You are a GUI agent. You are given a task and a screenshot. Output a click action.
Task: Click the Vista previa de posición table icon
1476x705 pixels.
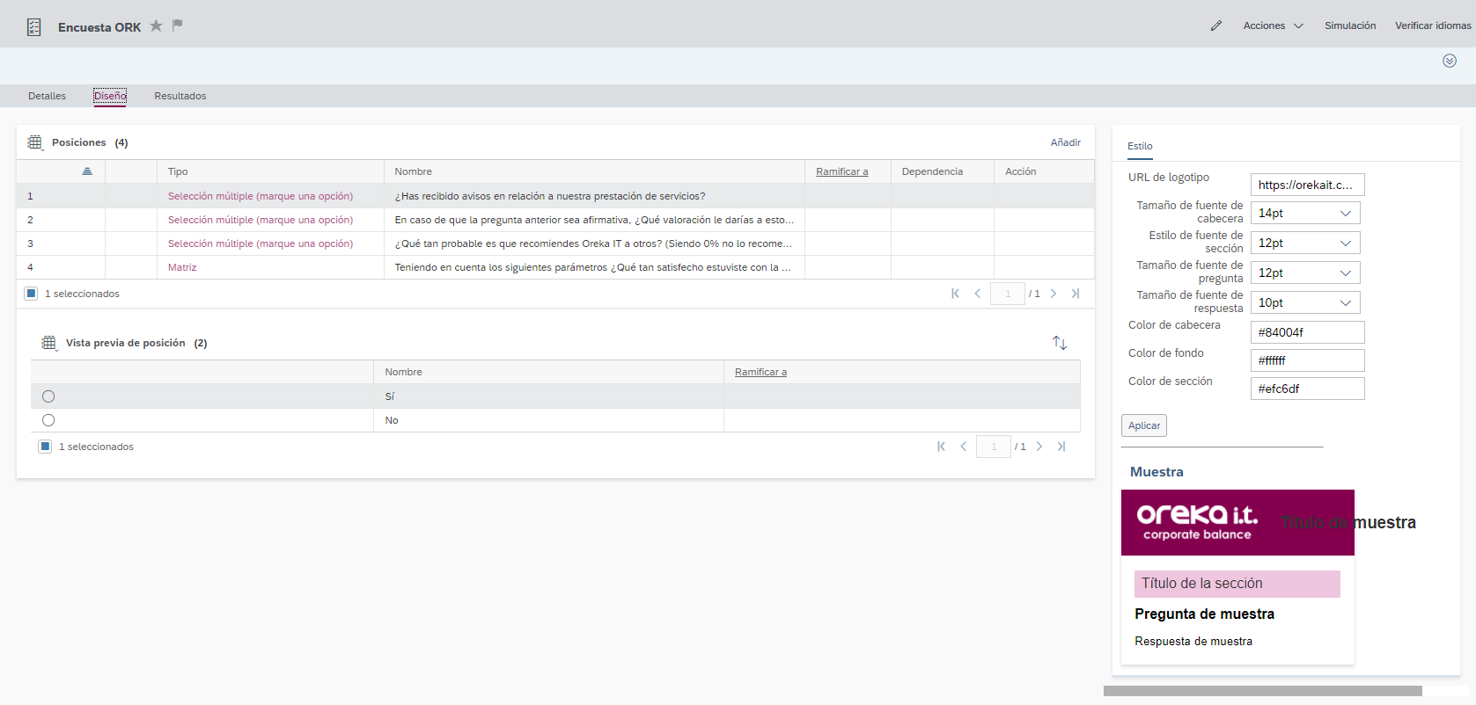click(x=49, y=343)
